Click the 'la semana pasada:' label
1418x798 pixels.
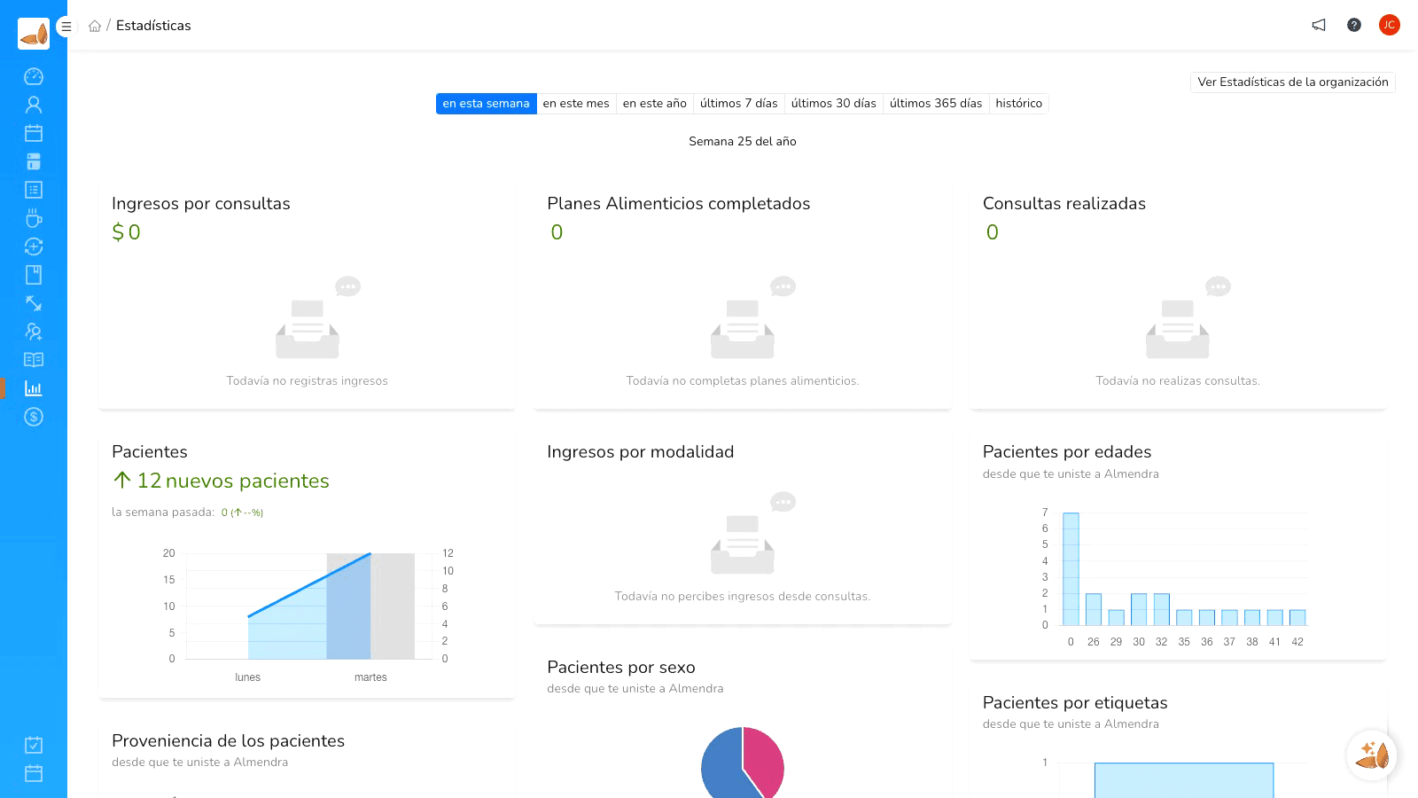click(163, 512)
